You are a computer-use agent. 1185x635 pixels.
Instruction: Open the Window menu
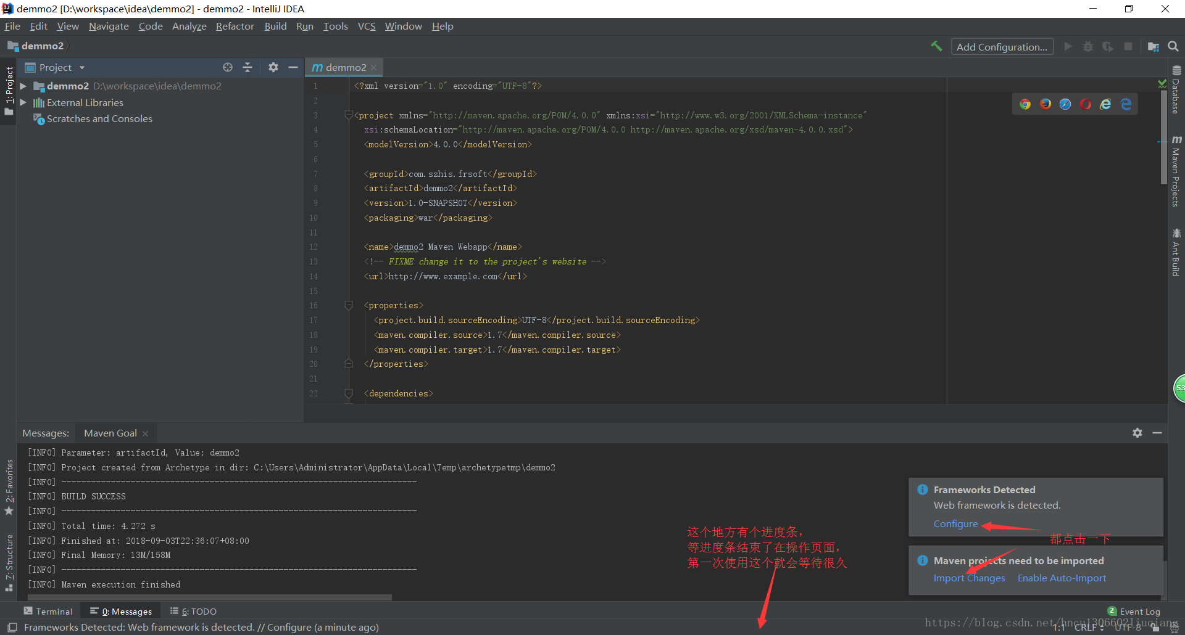[403, 26]
